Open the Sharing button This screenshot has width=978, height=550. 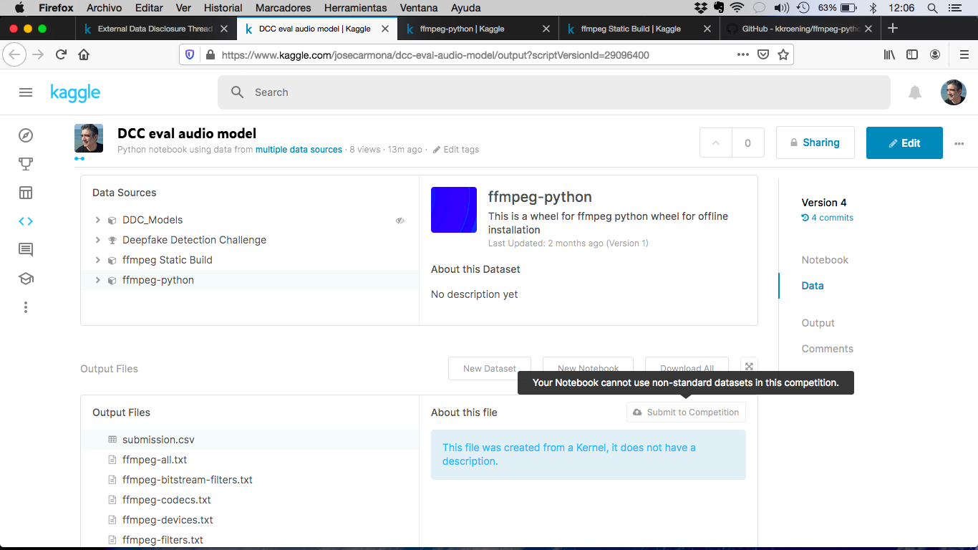click(815, 143)
